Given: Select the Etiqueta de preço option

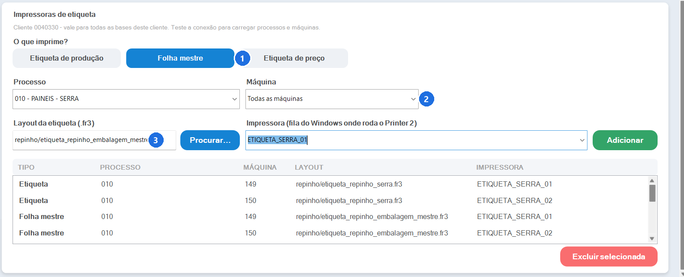Looking at the screenshot, I should 294,58.
